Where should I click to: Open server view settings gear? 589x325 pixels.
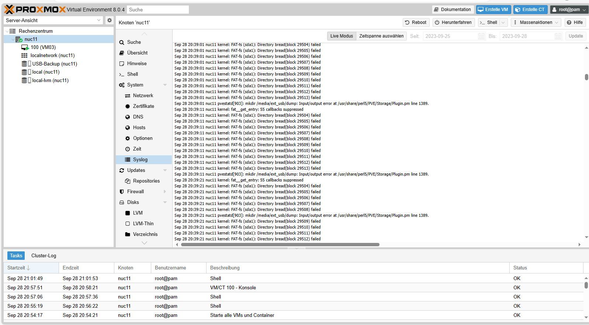point(109,20)
